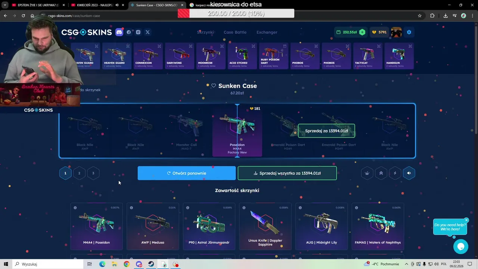Click the double chevron up icon button
This screenshot has height=269, width=478.
[381, 173]
